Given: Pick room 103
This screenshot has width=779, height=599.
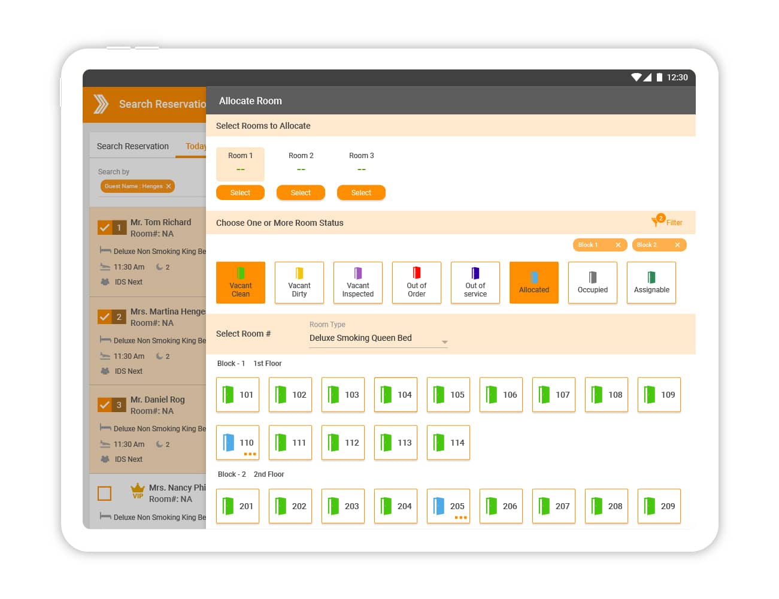Looking at the screenshot, I should [343, 395].
